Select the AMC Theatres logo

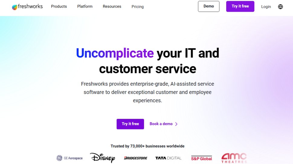tap(234, 158)
